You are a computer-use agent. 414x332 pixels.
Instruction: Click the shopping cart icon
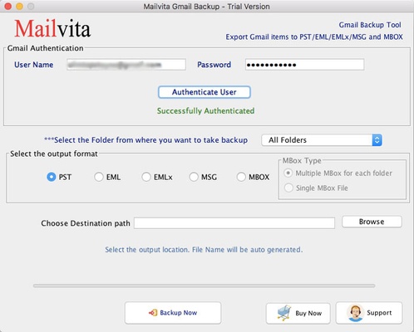[284, 313]
